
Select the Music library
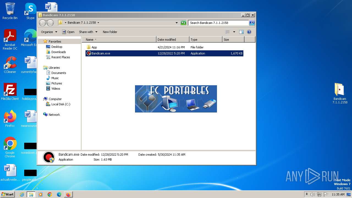(55, 78)
